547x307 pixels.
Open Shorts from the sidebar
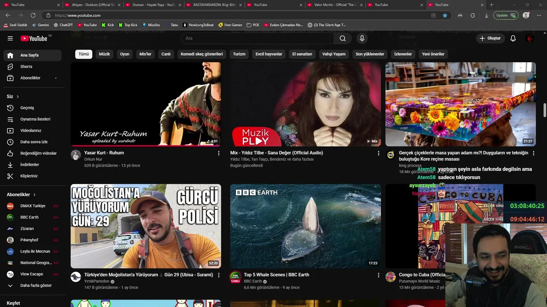[32, 67]
